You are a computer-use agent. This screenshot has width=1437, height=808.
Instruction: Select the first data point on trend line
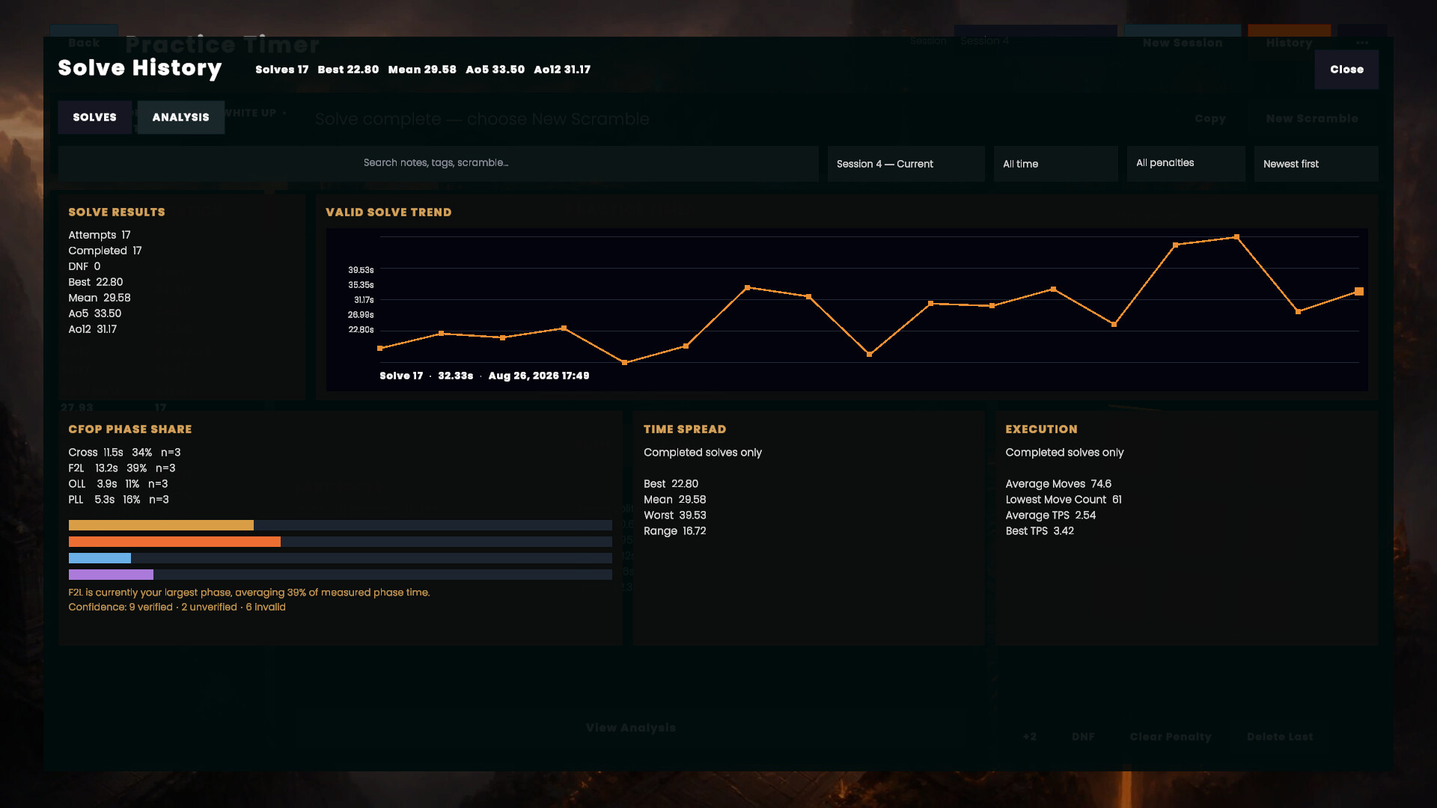point(380,349)
